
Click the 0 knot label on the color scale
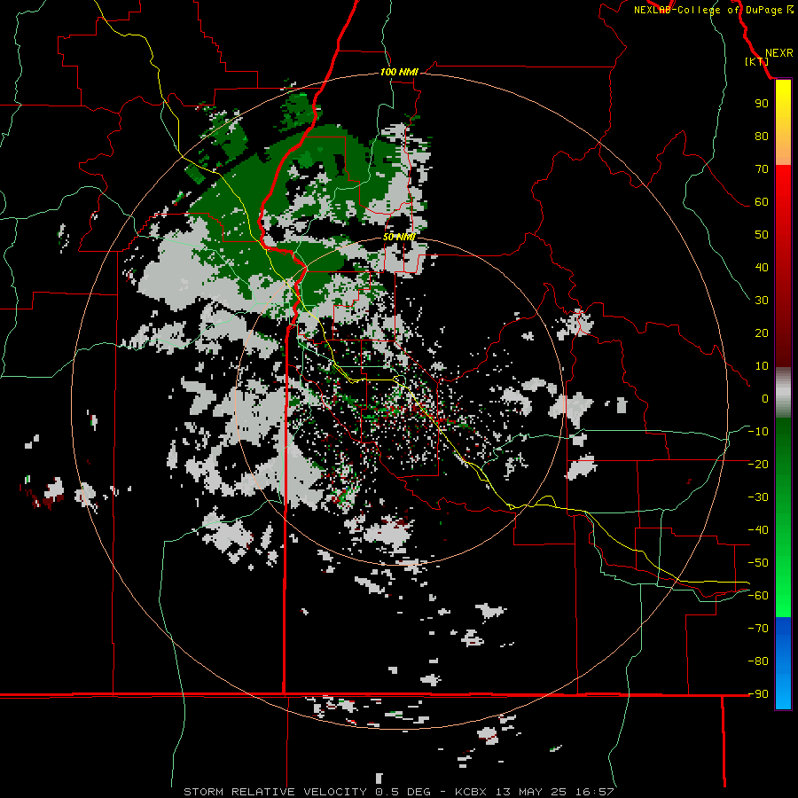coord(765,398)
